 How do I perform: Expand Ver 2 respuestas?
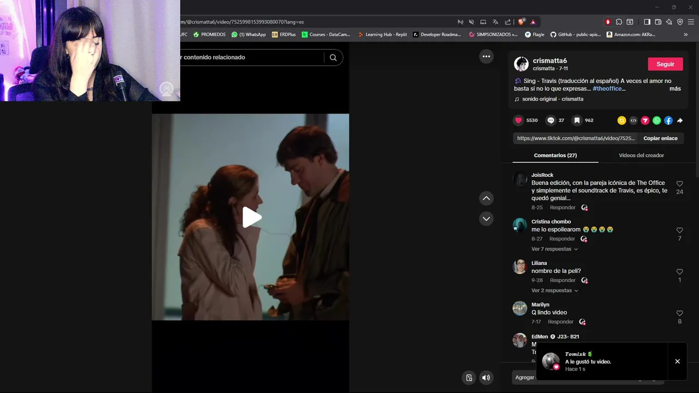554,290
